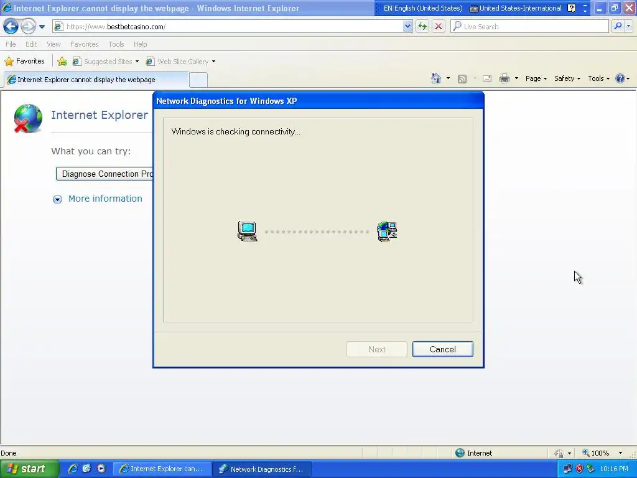
Task: Click 'Windows is checking connectivity...' text
Action: click(236, 132)
